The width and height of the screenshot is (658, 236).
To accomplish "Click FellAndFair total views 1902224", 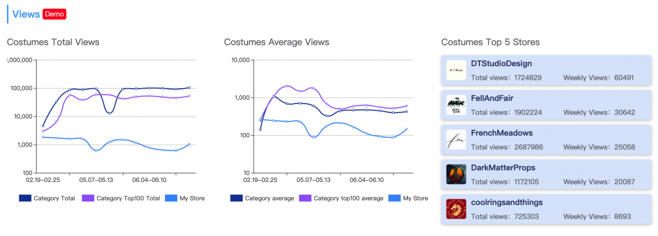I will tap(506, 113).
